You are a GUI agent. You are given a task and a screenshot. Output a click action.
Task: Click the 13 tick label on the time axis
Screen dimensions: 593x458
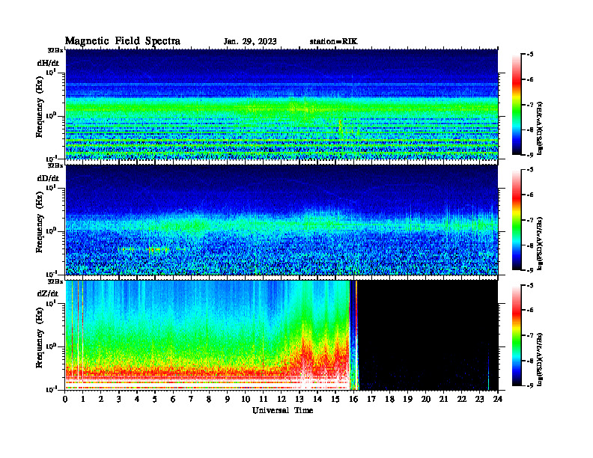tap(299, 400)
